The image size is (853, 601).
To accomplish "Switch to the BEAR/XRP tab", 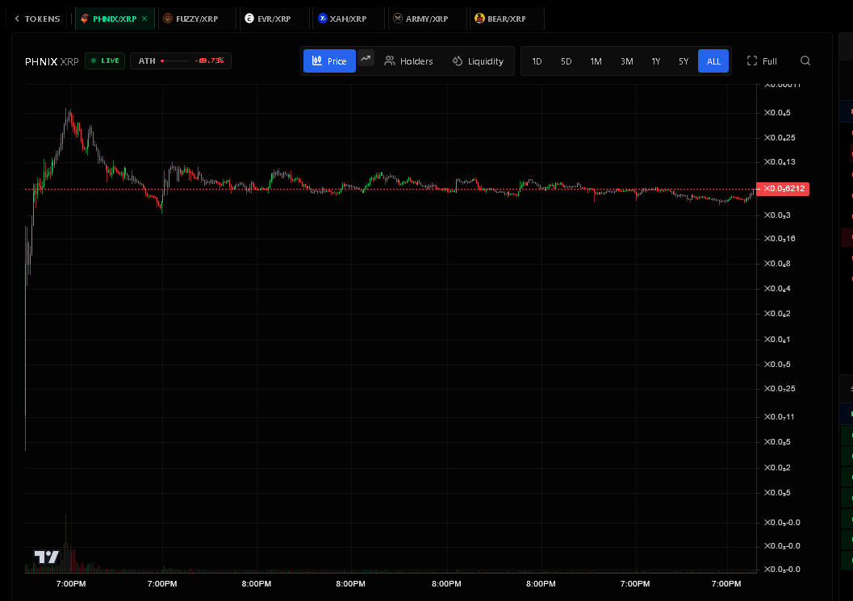I will [x=507, y=19].
